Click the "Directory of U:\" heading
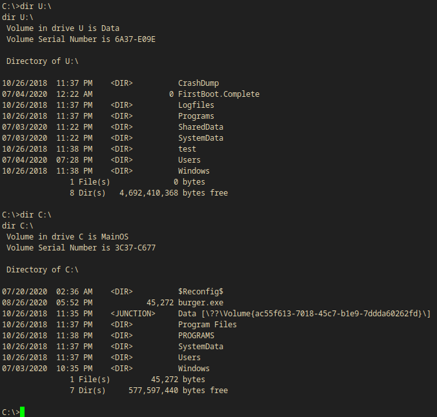437x417 pixels. click(43, 61)
